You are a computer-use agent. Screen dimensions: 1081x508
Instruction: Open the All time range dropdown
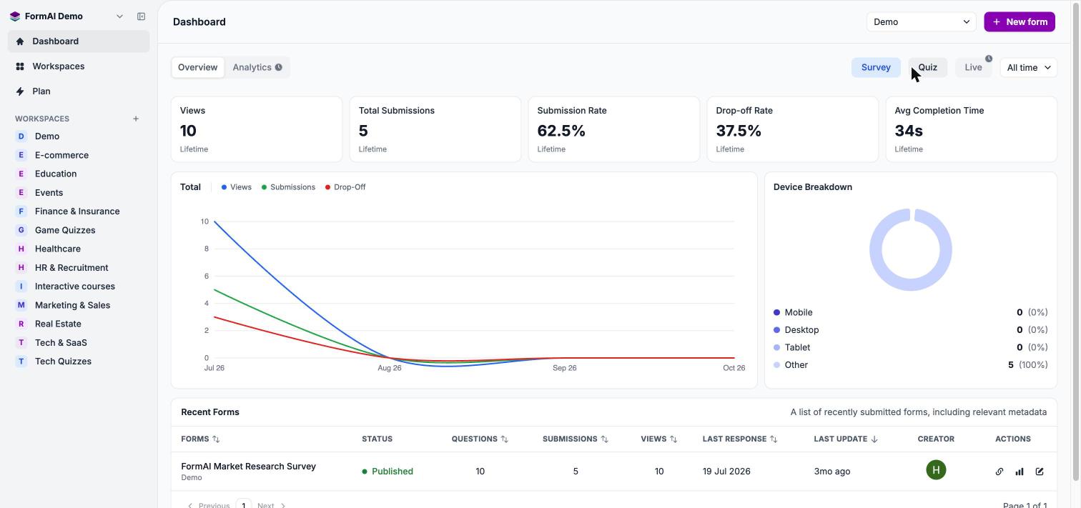(x=1028, y=67)
